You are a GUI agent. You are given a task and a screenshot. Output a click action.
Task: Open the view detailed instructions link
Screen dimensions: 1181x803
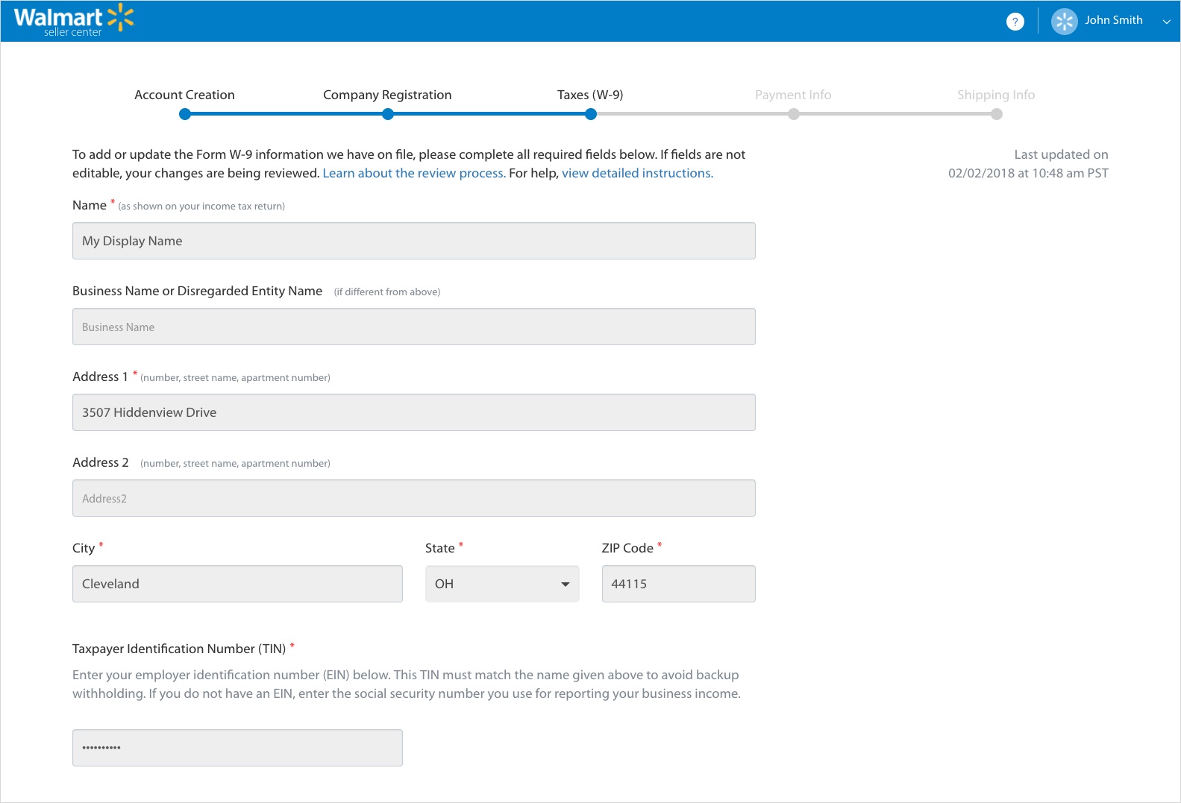coord(637,173)
